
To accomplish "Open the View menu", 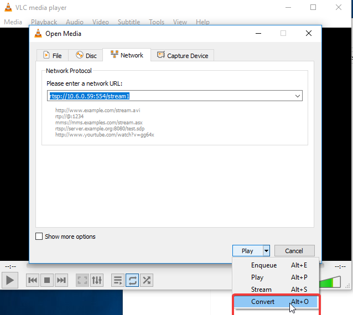I will 180,22.
